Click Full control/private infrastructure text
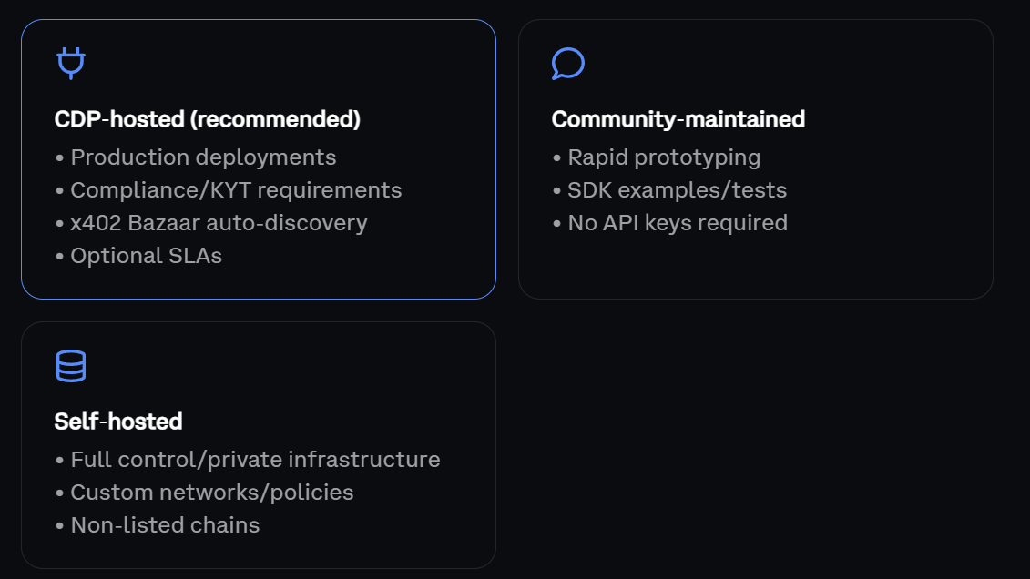The height and width of the screenshot is (579, 1030). tap(255, 460)
